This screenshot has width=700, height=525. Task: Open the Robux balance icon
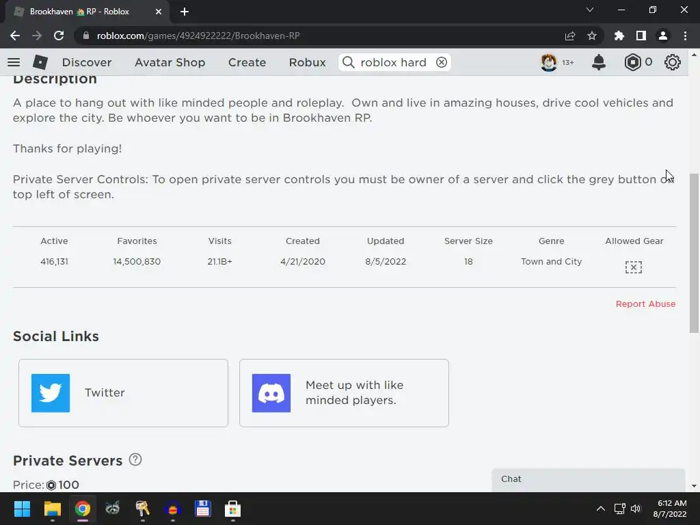click(632, 62)
